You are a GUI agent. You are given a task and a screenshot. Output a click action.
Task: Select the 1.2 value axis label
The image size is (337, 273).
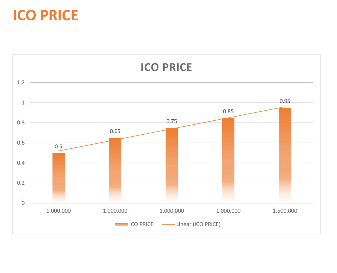coord(21,82)
